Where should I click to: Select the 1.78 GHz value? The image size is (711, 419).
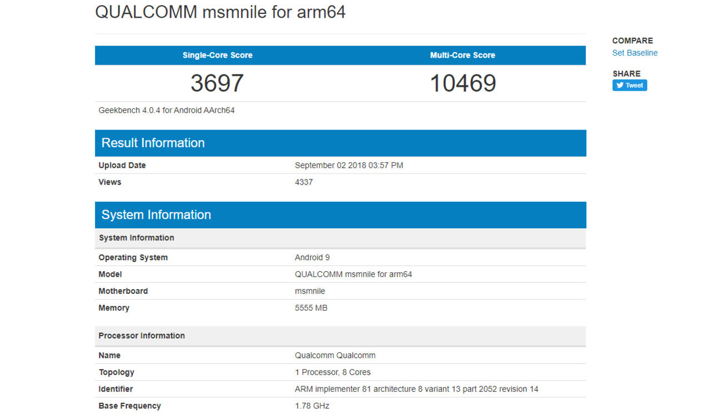point(312,406)
